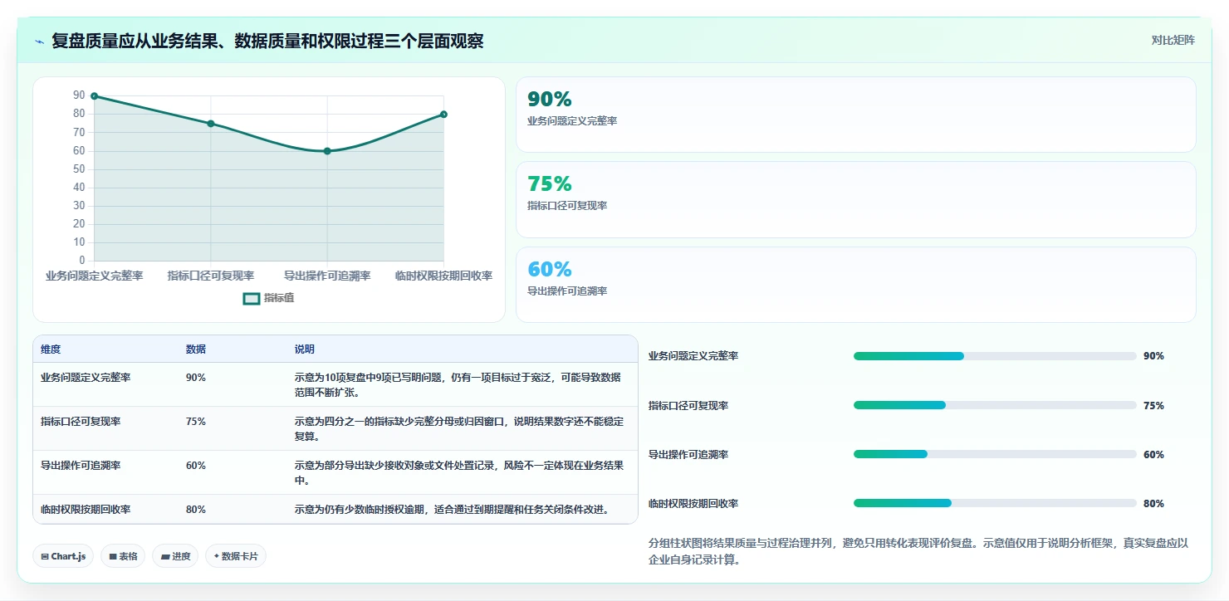
Task: Select the 75% data card value
Action: 550,184
